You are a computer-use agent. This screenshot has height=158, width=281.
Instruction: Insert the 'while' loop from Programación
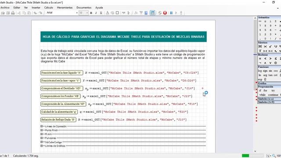coord(263,95)
